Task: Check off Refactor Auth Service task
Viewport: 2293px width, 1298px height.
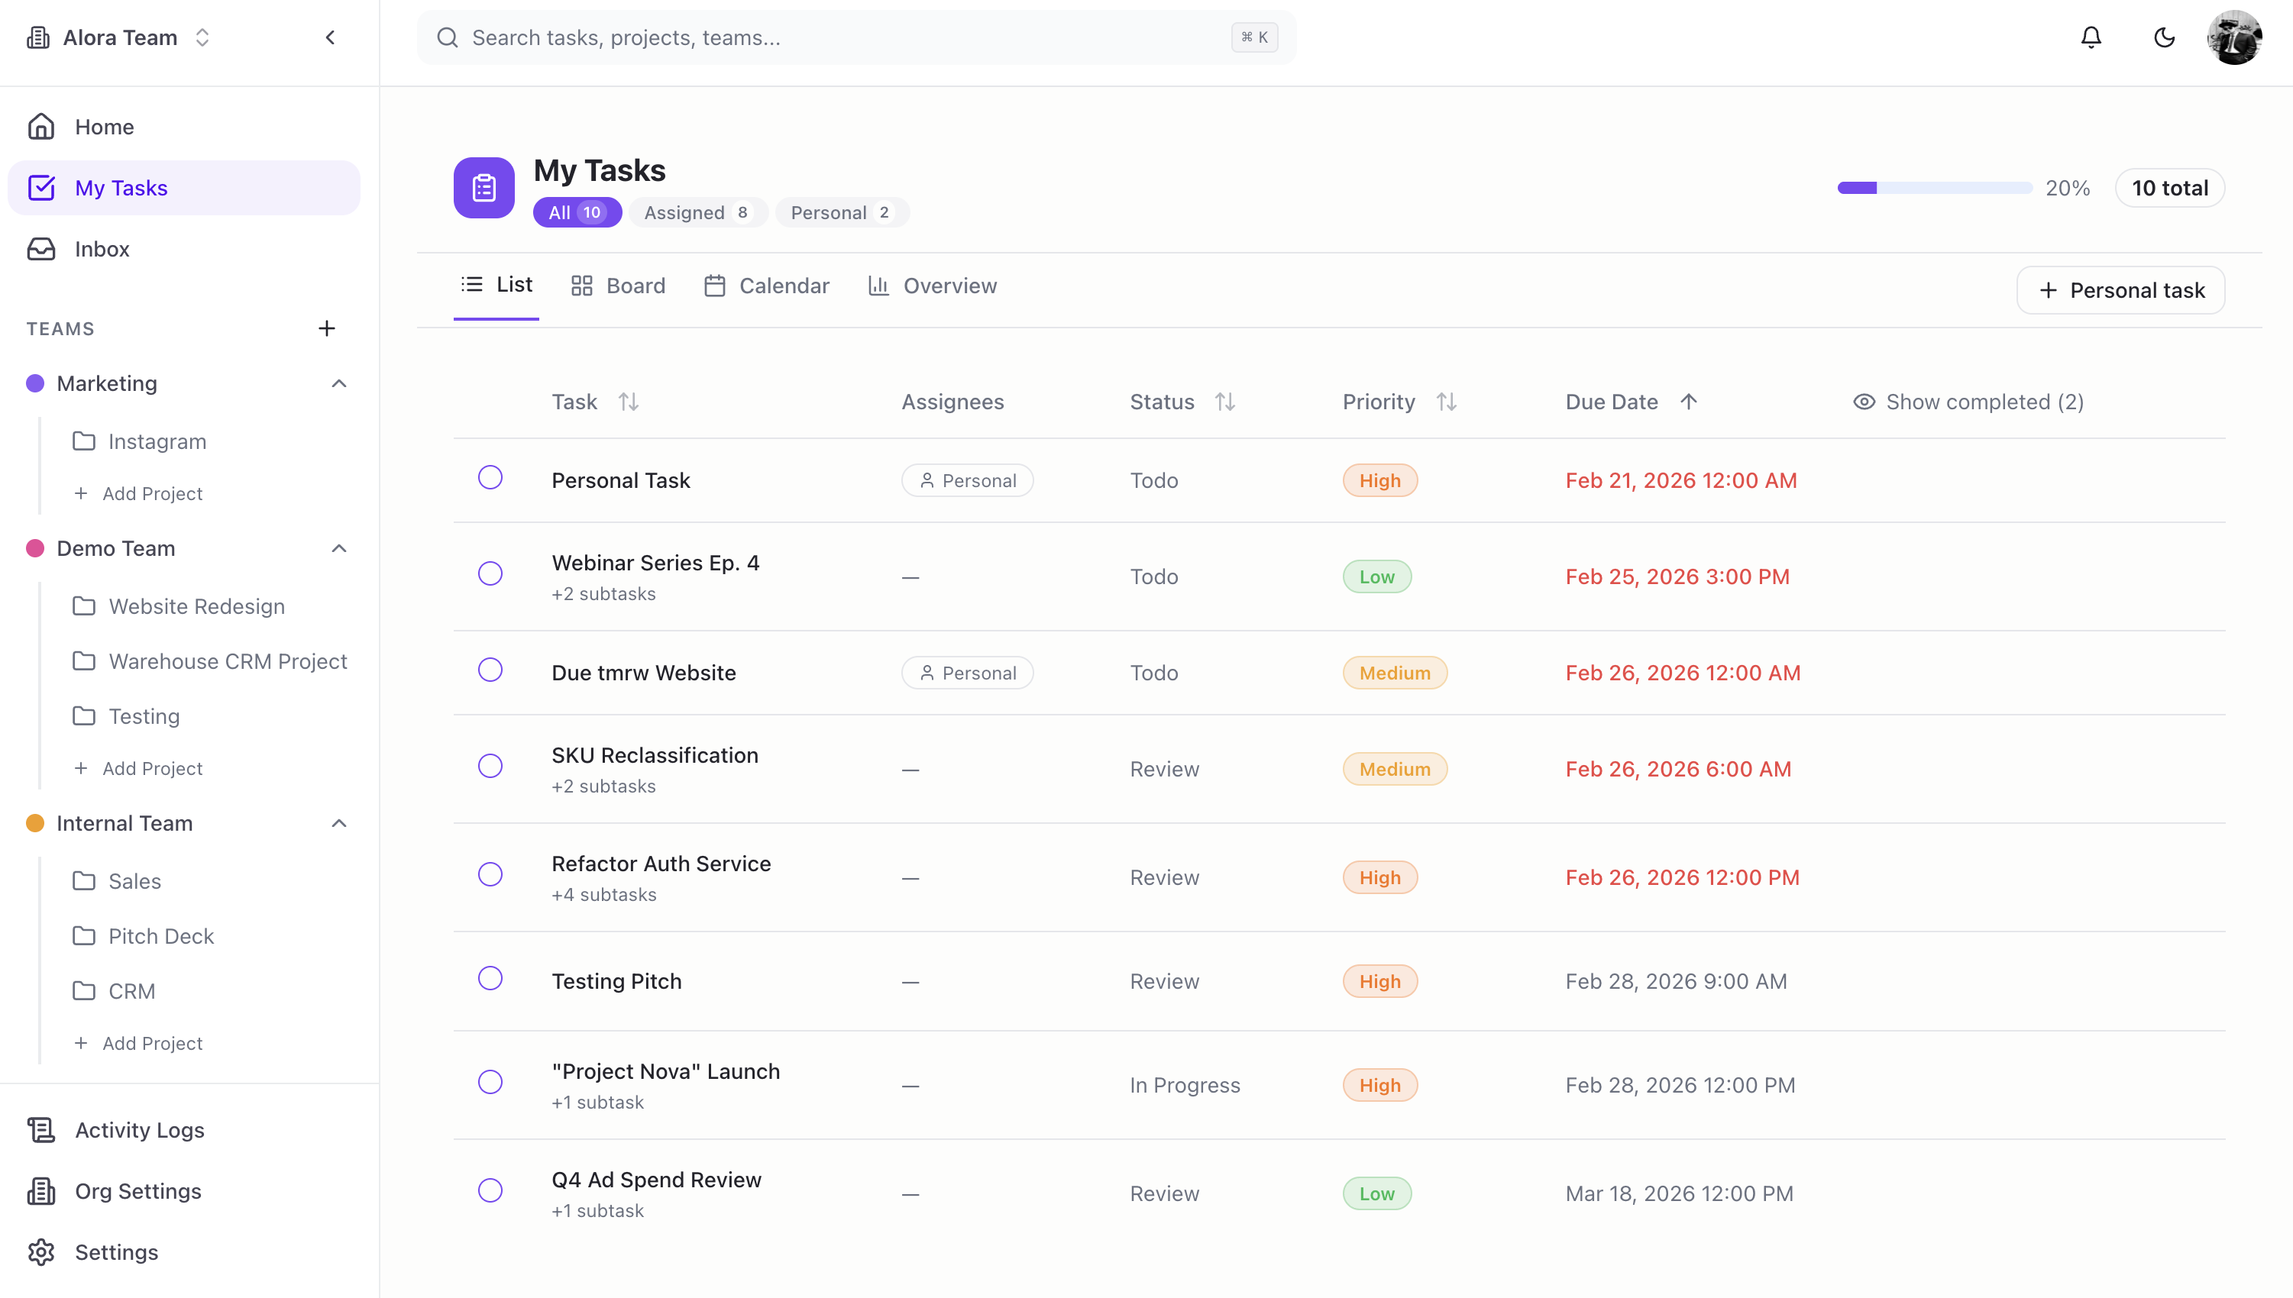Action: 490,873
